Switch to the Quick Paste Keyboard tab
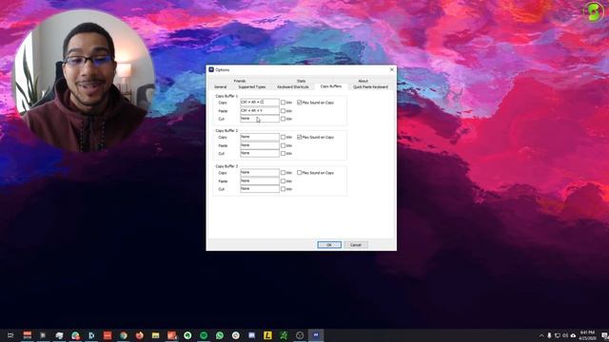The image size is (609, 342). 370,86
